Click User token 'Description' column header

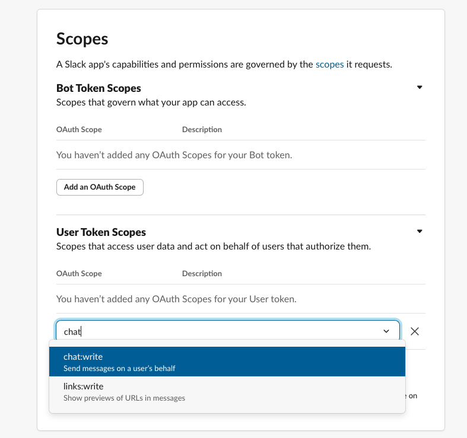pyautogui.click(x=202, y=274)
